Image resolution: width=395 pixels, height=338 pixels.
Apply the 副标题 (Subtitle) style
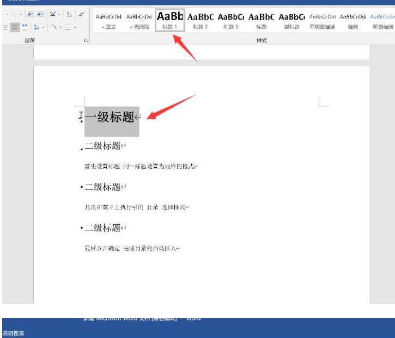coord(291,21)
